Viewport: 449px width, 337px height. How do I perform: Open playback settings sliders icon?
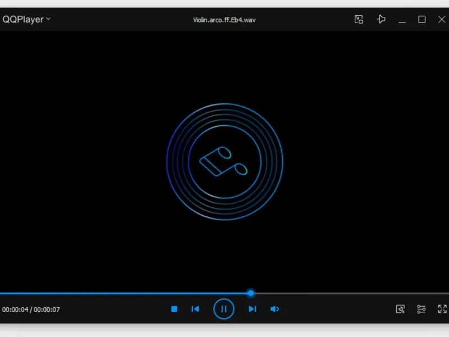pos(421,309)
